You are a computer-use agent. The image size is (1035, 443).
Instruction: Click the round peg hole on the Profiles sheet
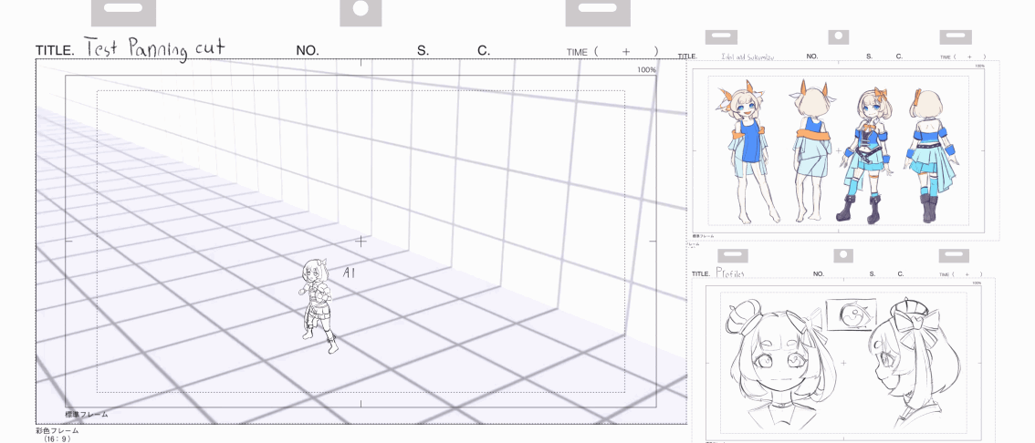click(x=843, y=256)
